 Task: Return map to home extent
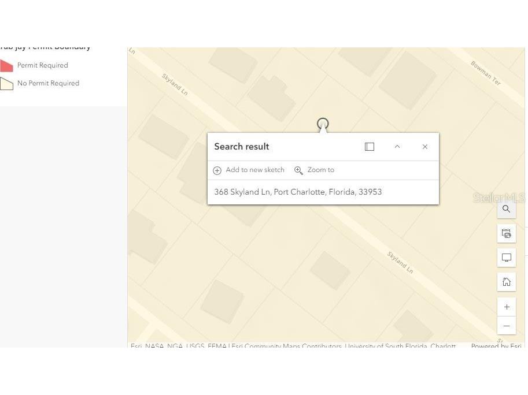click(x=506, y=282)
